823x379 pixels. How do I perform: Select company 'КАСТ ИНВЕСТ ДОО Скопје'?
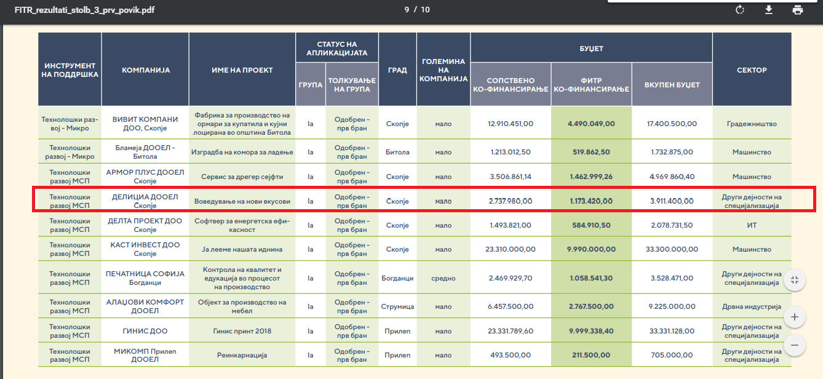[x=145, y=249]
